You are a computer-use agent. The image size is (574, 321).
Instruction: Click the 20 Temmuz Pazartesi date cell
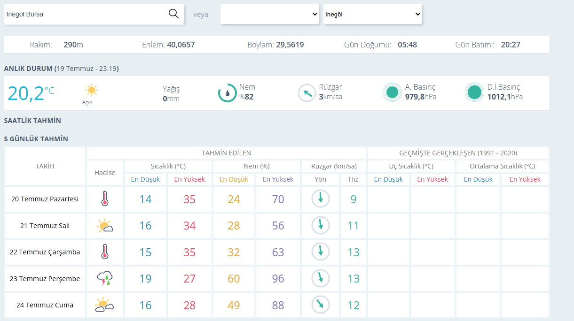point(45,199)
